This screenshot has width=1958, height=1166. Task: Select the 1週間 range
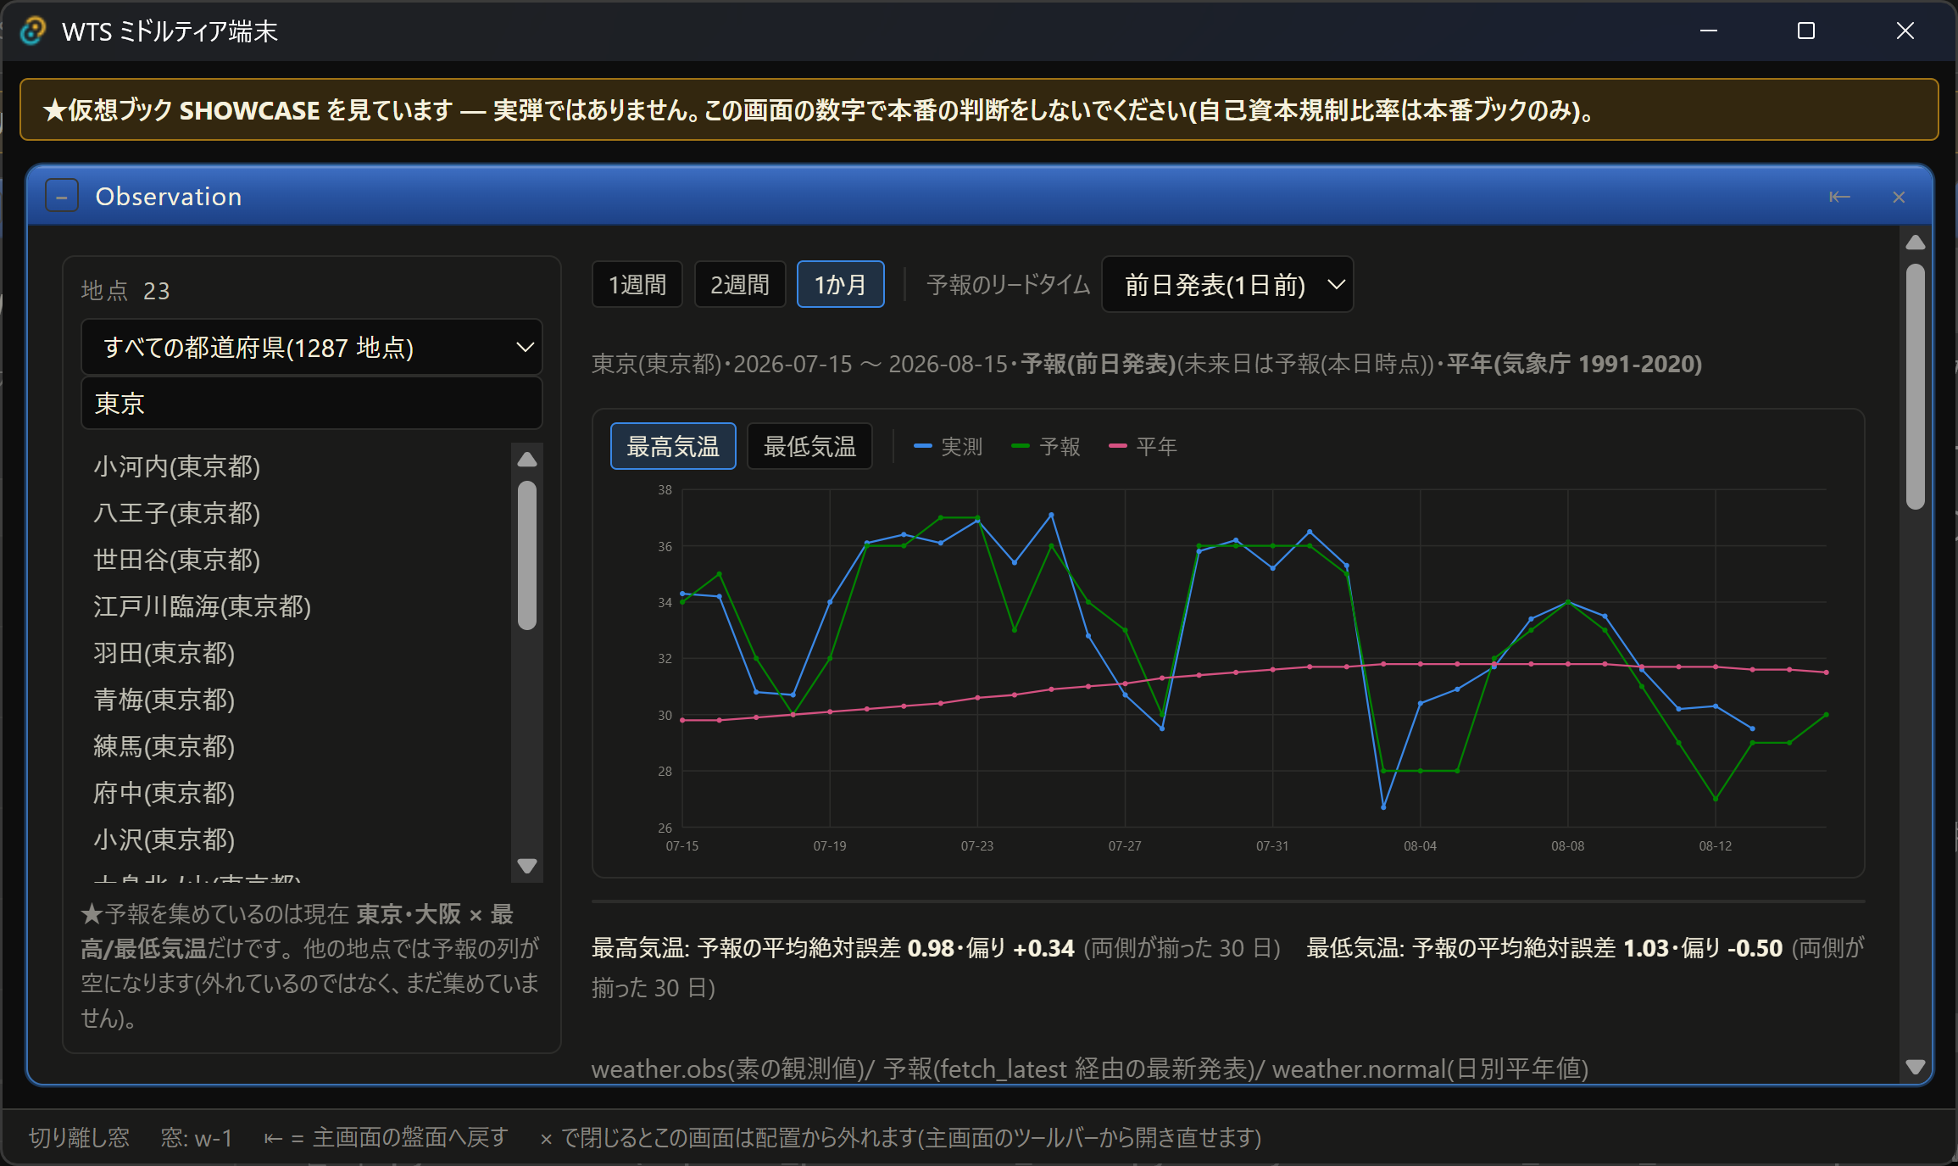pyautogui.click(x=637, y=284)
